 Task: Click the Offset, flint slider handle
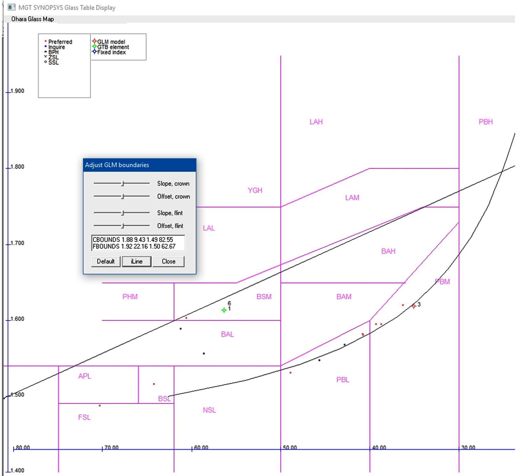click(123, 226)
